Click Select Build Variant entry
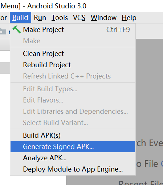The image size is (163, 185). coord(73,122)
